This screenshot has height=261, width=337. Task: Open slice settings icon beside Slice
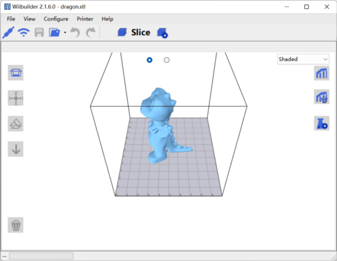[162, 33]
